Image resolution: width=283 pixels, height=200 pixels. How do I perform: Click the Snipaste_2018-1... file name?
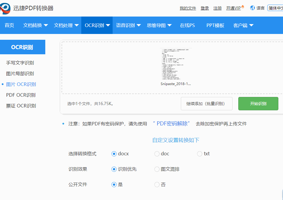tap(176, 84)
